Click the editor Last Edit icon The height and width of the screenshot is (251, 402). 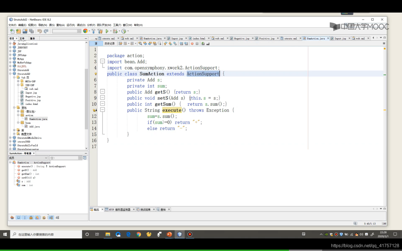[x=120, y=44]
